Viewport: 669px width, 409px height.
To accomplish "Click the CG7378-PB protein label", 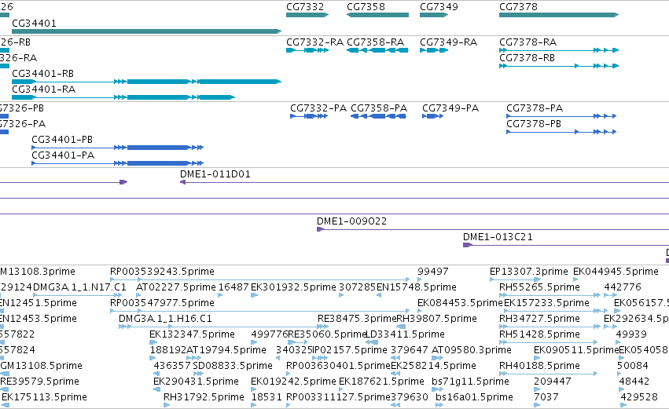I will pyautogui.click(x=534, y=124).
